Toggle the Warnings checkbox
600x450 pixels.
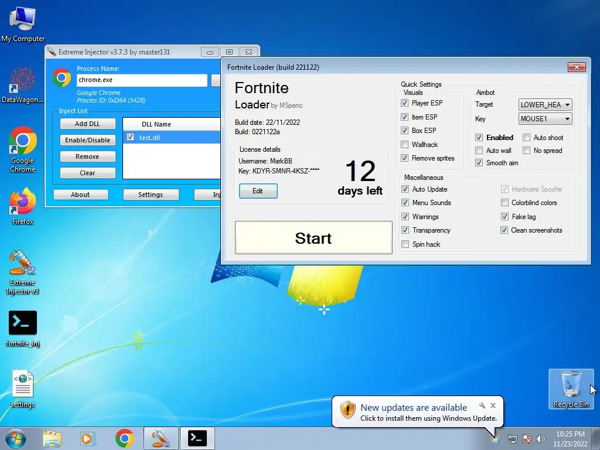tap(405, 217)
